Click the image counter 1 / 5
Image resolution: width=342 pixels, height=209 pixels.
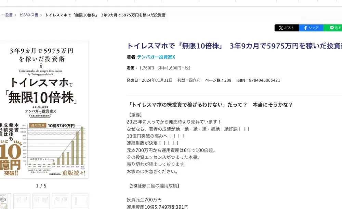point(41,186)
